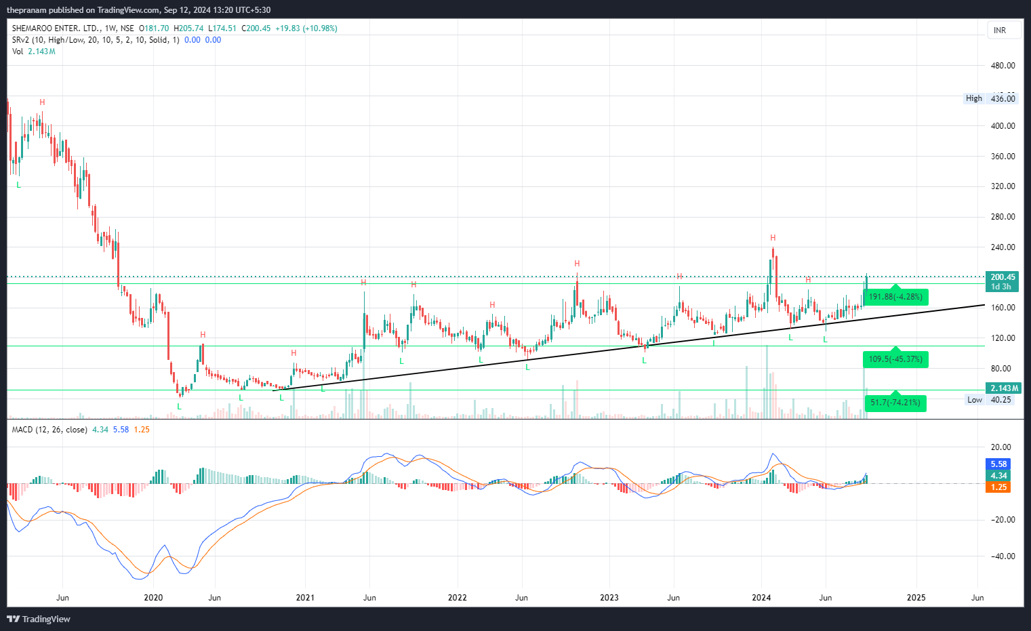Click the +19.83 (+10.98%) change text

coord(306,28)
